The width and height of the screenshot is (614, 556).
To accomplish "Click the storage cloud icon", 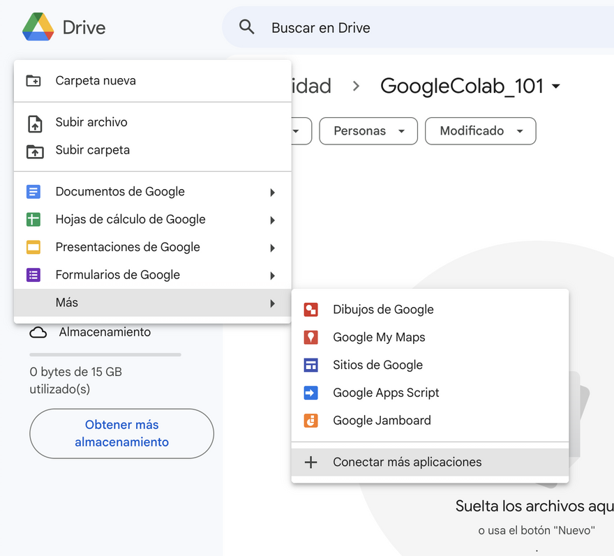I will 38,333.
